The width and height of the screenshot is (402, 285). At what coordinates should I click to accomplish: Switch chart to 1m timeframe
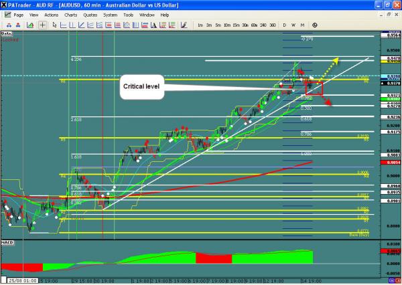click(201, 24)
